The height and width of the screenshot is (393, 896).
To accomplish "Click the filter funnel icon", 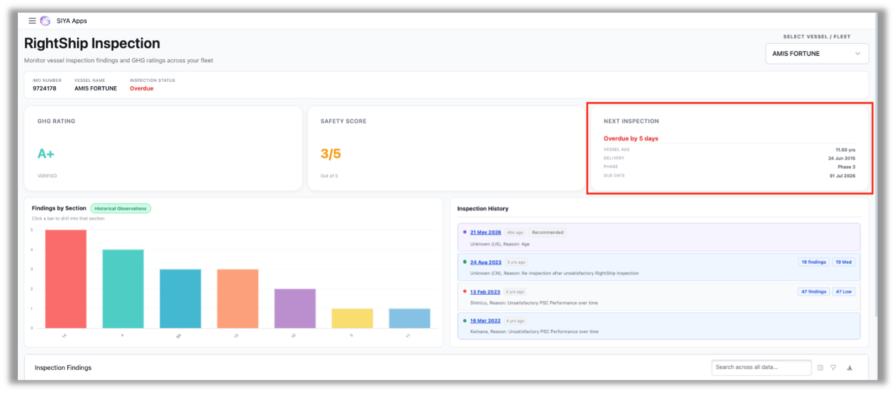I will click(833, 368).
